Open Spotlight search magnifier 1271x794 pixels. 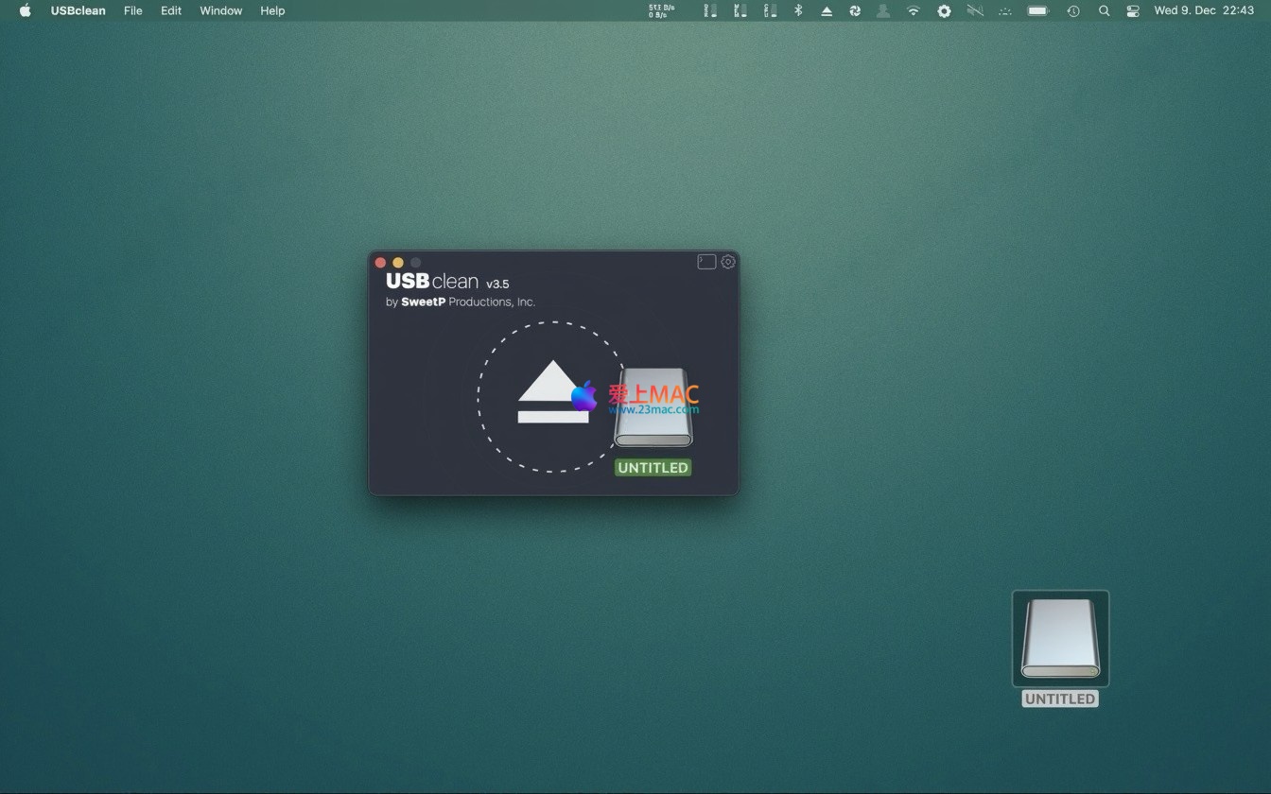click(1104, 10)
